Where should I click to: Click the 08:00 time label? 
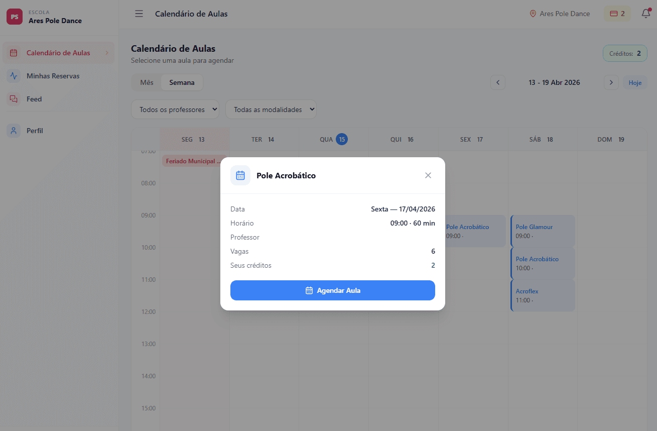[149, 183]
